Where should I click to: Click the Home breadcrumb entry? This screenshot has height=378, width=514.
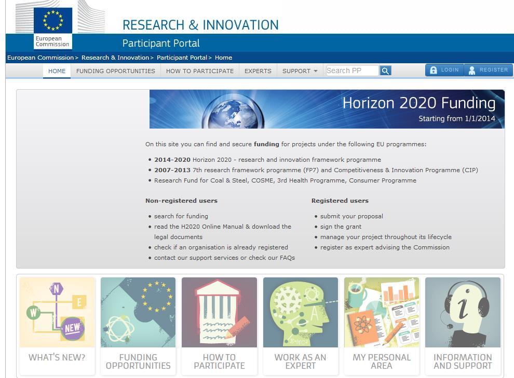(224, 58)
